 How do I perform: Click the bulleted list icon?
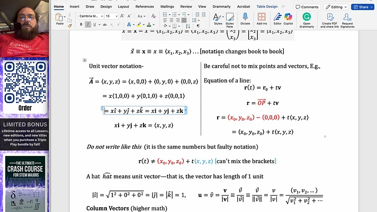coord(165,15)
